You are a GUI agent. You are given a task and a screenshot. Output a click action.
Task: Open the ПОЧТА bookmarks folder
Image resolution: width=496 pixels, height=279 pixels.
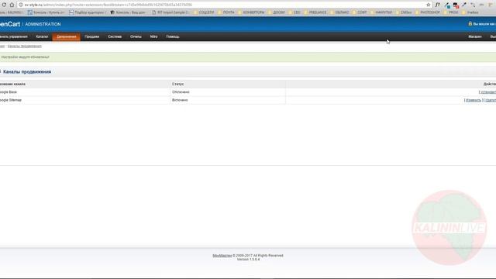tap(226, 12)
